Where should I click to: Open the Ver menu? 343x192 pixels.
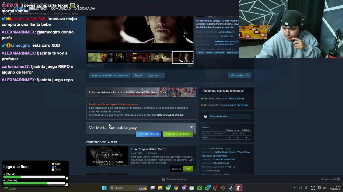click(x=17, y=3)
